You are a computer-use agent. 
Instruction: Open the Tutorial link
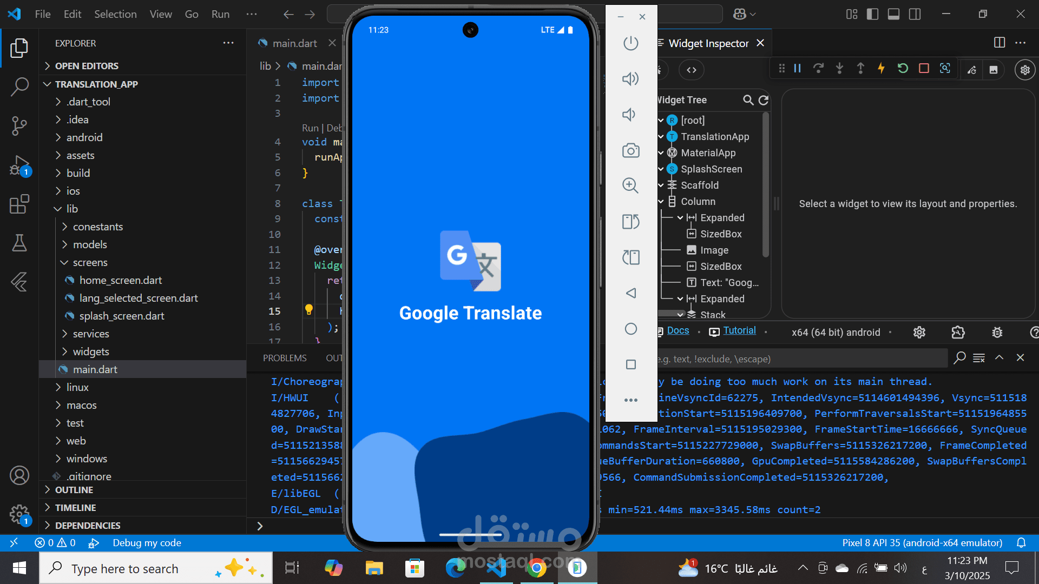[x=739, y=330]
